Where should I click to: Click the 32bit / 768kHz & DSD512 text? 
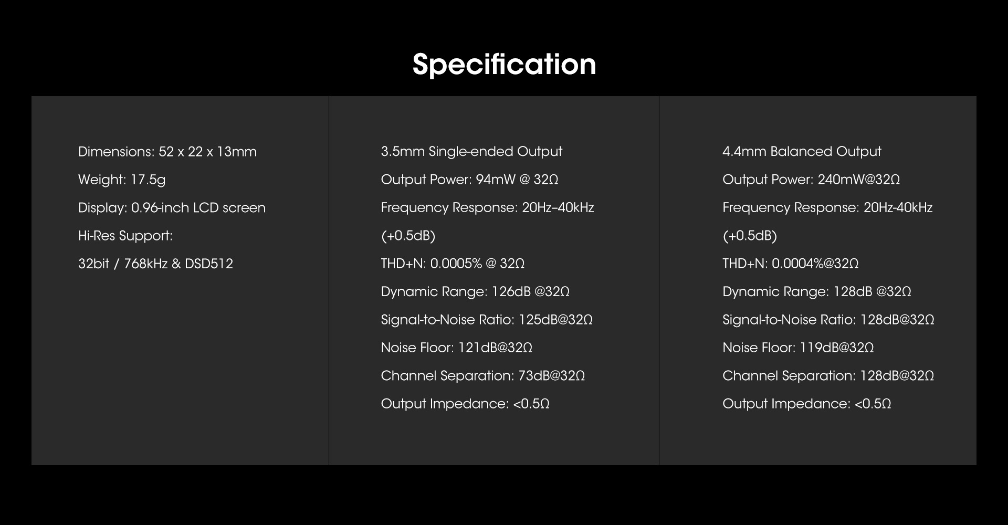pyautogui.click(x=155, y=264)
